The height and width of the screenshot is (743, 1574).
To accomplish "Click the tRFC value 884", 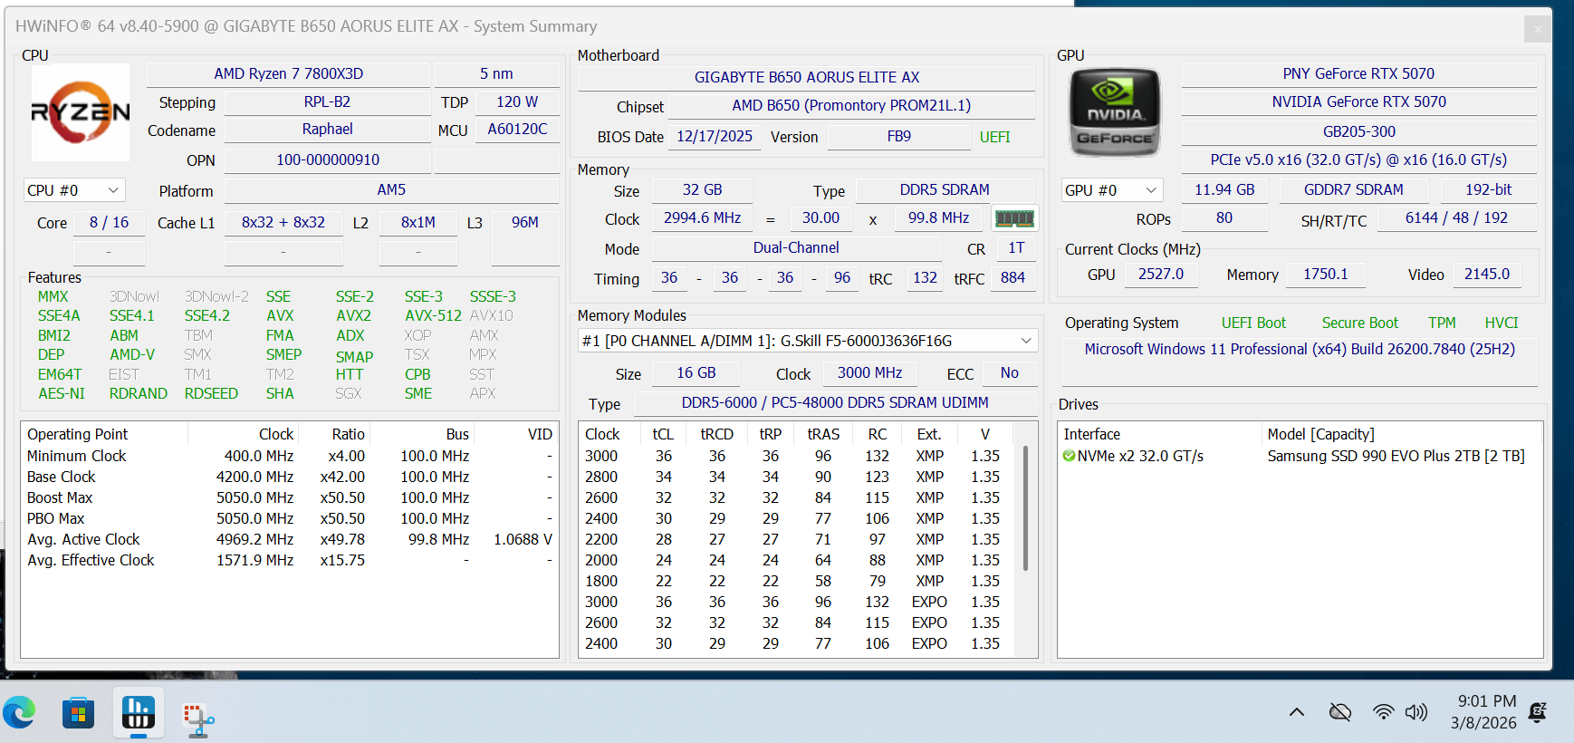I will 1013,277.
